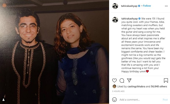Like the post with heart icon
This screenshot has width=170, height=104.
click(x=114, y=81)
